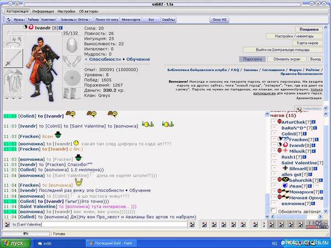Open the Обучение link under the stats

pyautogui.click(x=138, y=60)
